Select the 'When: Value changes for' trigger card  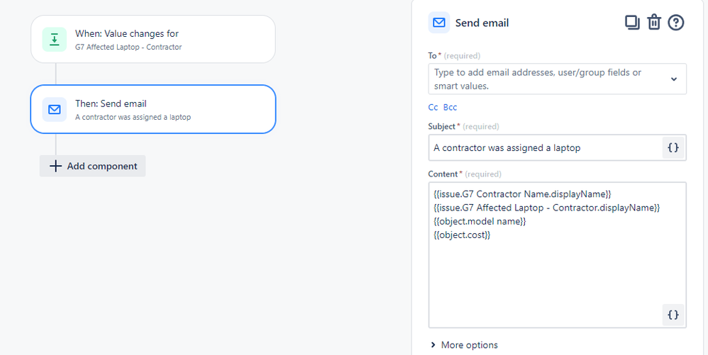[x=153, y=40]
